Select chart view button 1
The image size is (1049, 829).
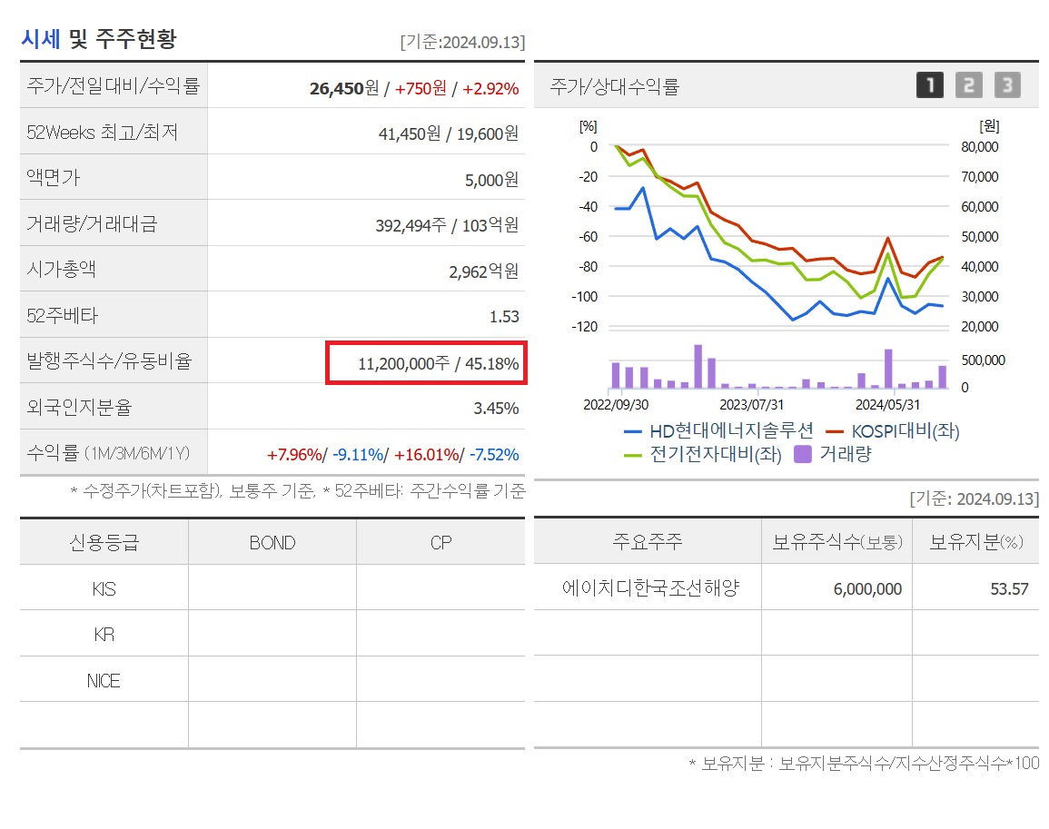929,85
